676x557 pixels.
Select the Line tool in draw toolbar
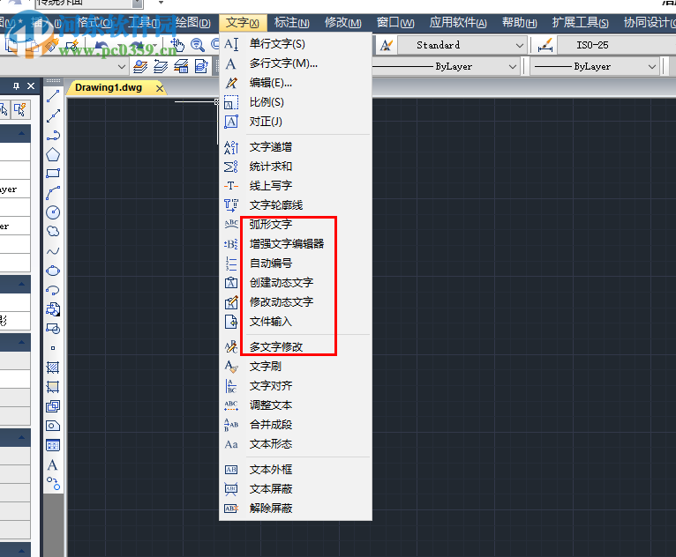[x=53, y=96]
